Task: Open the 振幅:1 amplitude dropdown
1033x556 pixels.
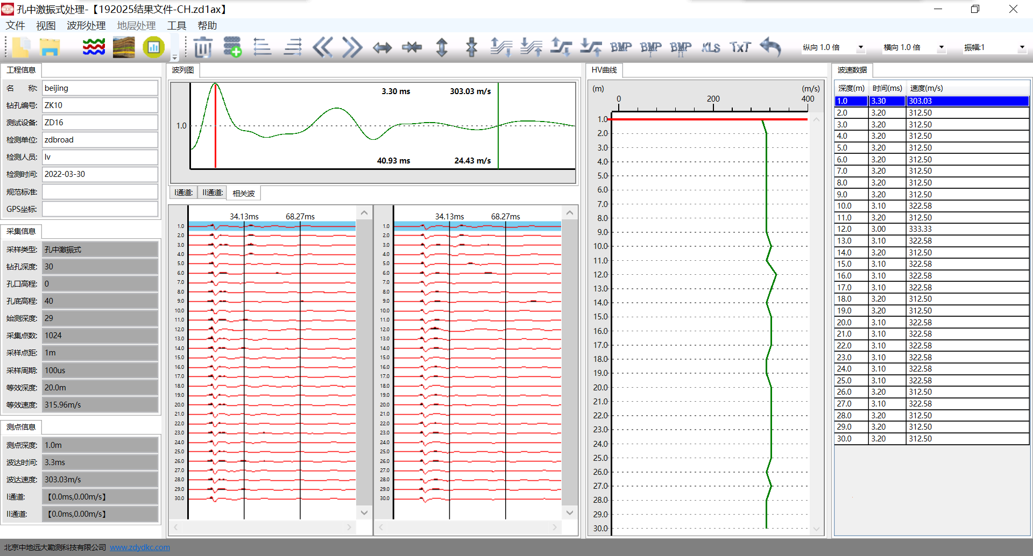Action: point(1022,47)
